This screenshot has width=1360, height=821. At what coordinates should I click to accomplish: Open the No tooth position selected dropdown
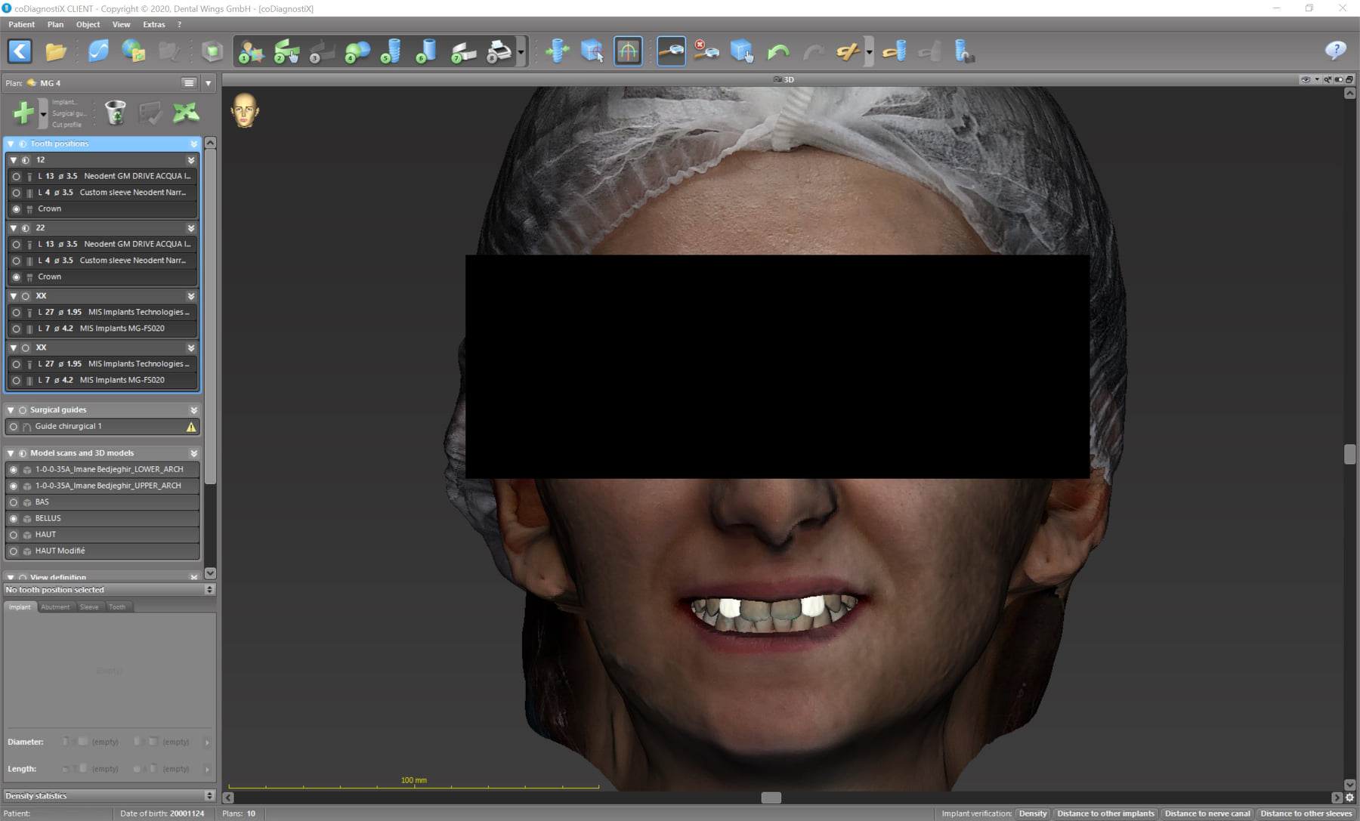(x=110, y=590)
